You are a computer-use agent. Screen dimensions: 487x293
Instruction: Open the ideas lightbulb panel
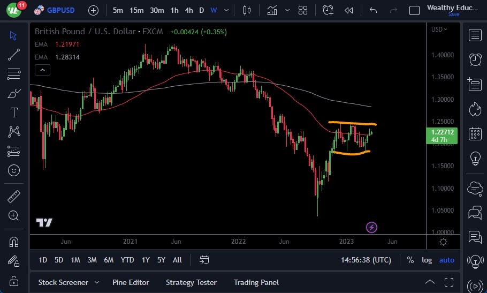pos(475,159)
